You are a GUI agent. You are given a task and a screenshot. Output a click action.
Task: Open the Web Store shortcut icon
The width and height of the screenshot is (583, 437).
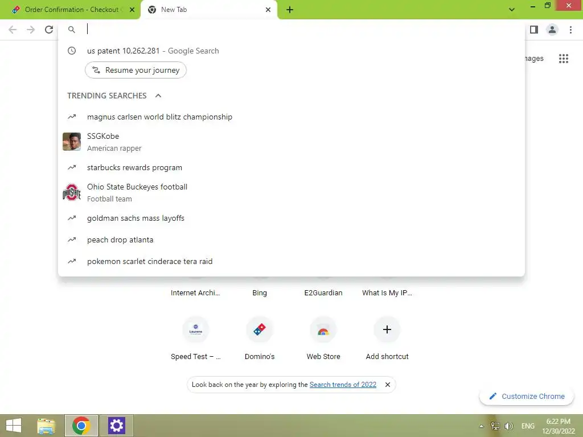[323, 329]
